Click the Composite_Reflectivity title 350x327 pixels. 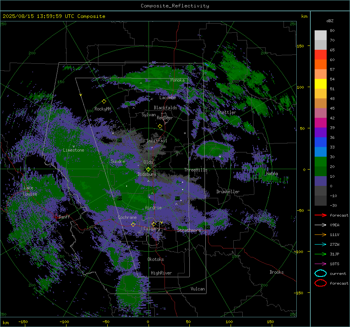click(175, 6)
